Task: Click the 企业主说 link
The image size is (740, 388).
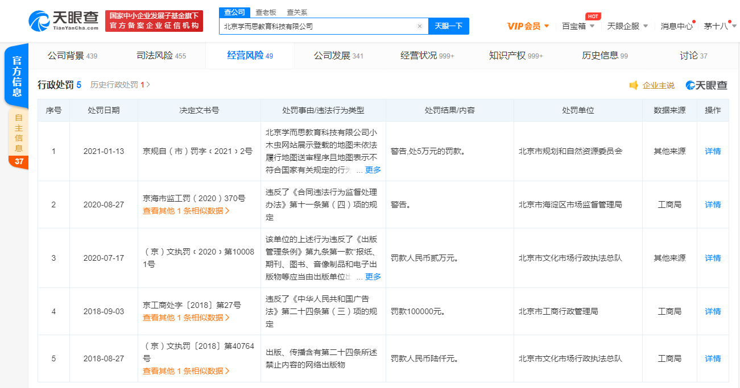Action: tap(658, 85)
